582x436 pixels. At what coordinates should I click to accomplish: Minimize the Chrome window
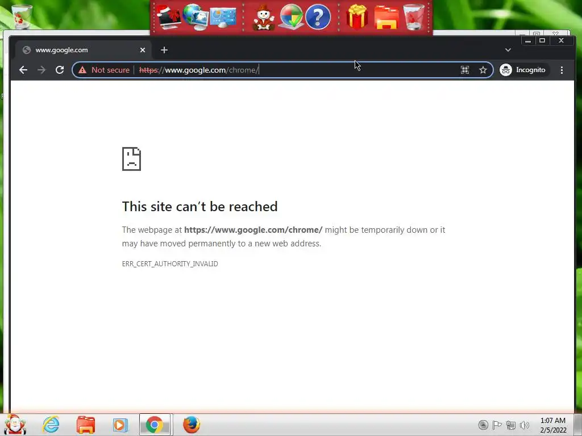coord(528,40)
